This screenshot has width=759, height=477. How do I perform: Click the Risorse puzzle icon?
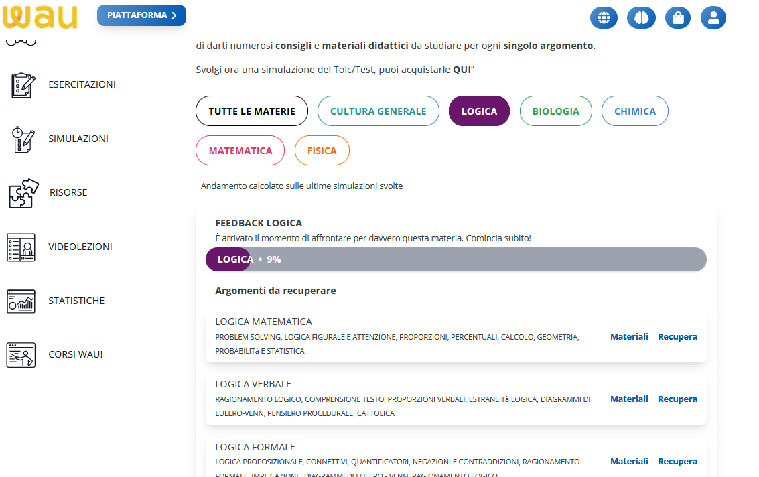tap(24, 193)
